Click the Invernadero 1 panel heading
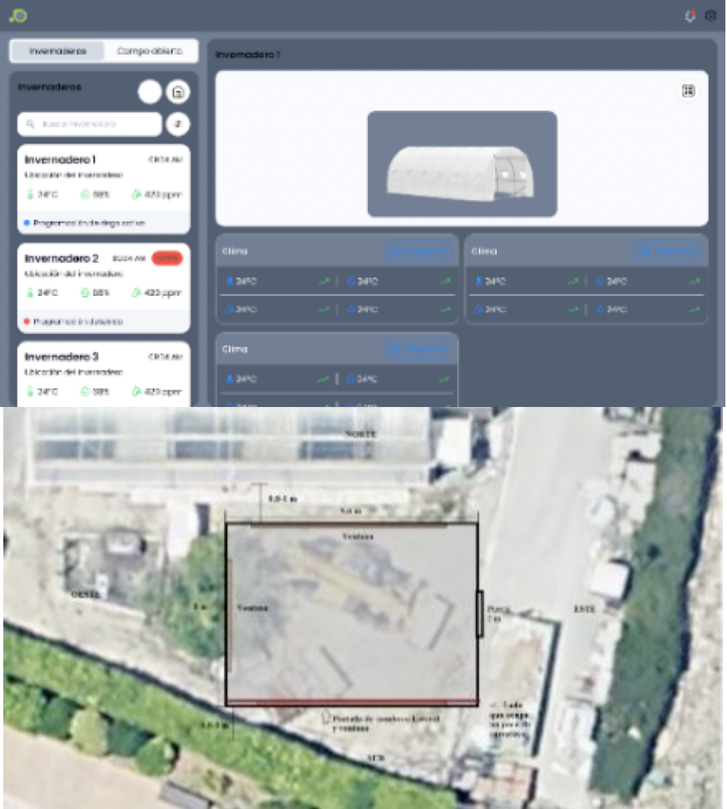Viewport: 727px width, 809px height. (248, 55)
